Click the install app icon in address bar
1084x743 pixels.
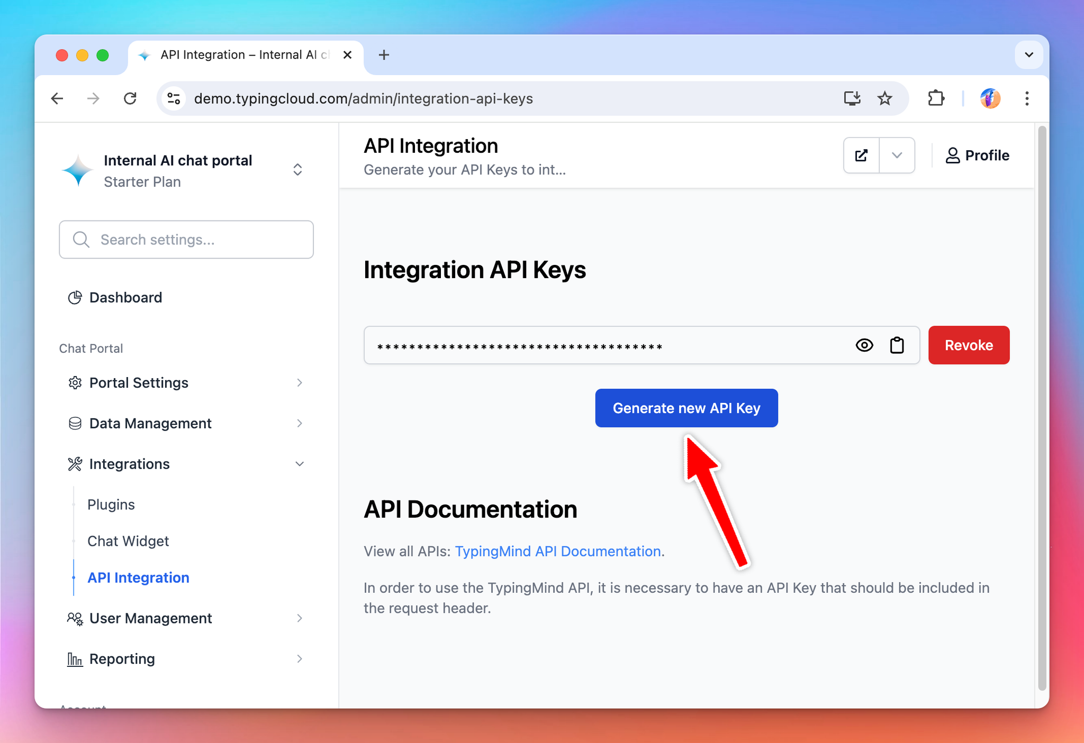(x=852, y=98)
